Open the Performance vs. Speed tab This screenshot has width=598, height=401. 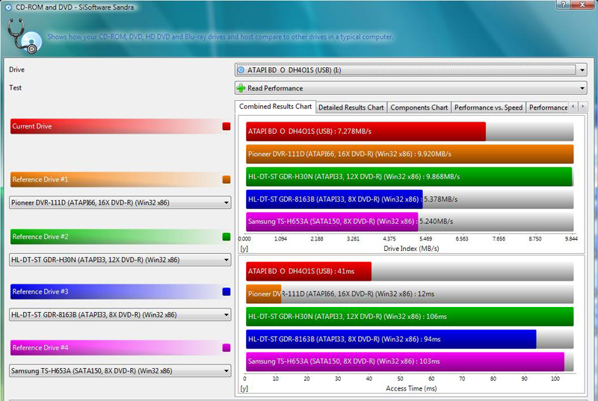(488, 108)
